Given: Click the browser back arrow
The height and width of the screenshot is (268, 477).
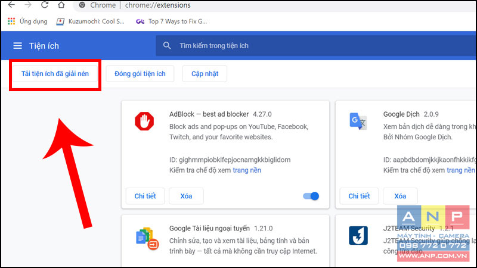Looking at the screenshot, I should pyautogui.click(x=11, y=5).
